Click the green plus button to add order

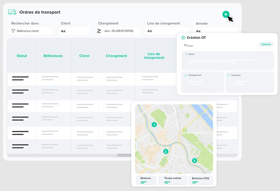pyautogui.click(x=226, y=14)
